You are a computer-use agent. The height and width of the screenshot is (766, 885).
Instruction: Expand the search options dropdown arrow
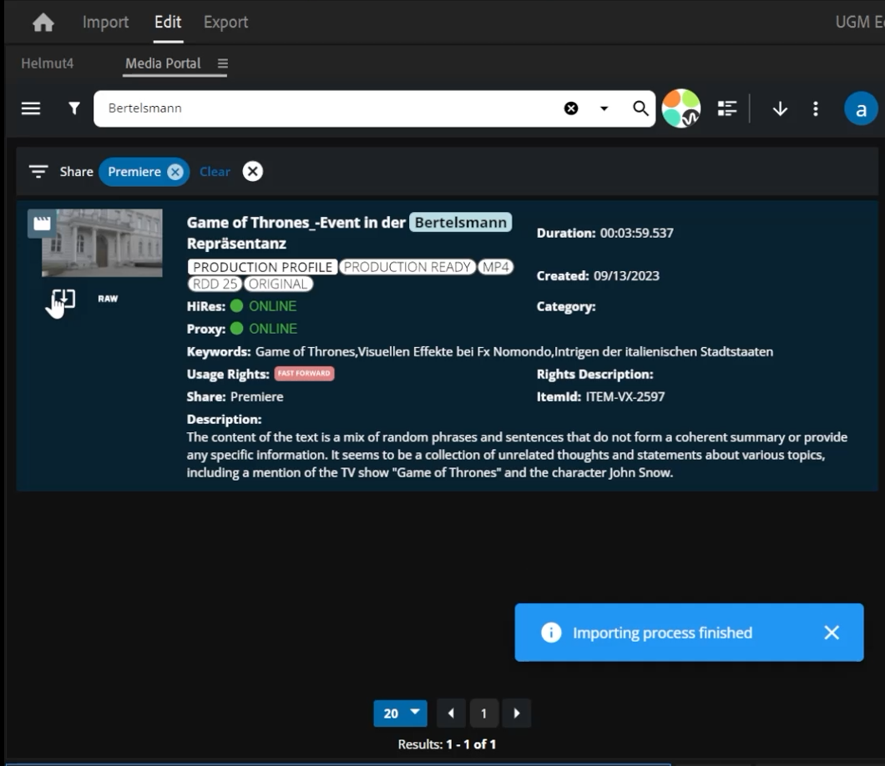pyautogui.click(x=604, y=108)
